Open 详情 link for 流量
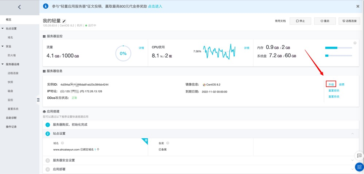Viewport: 364px width, 174px height. (142, 48)
